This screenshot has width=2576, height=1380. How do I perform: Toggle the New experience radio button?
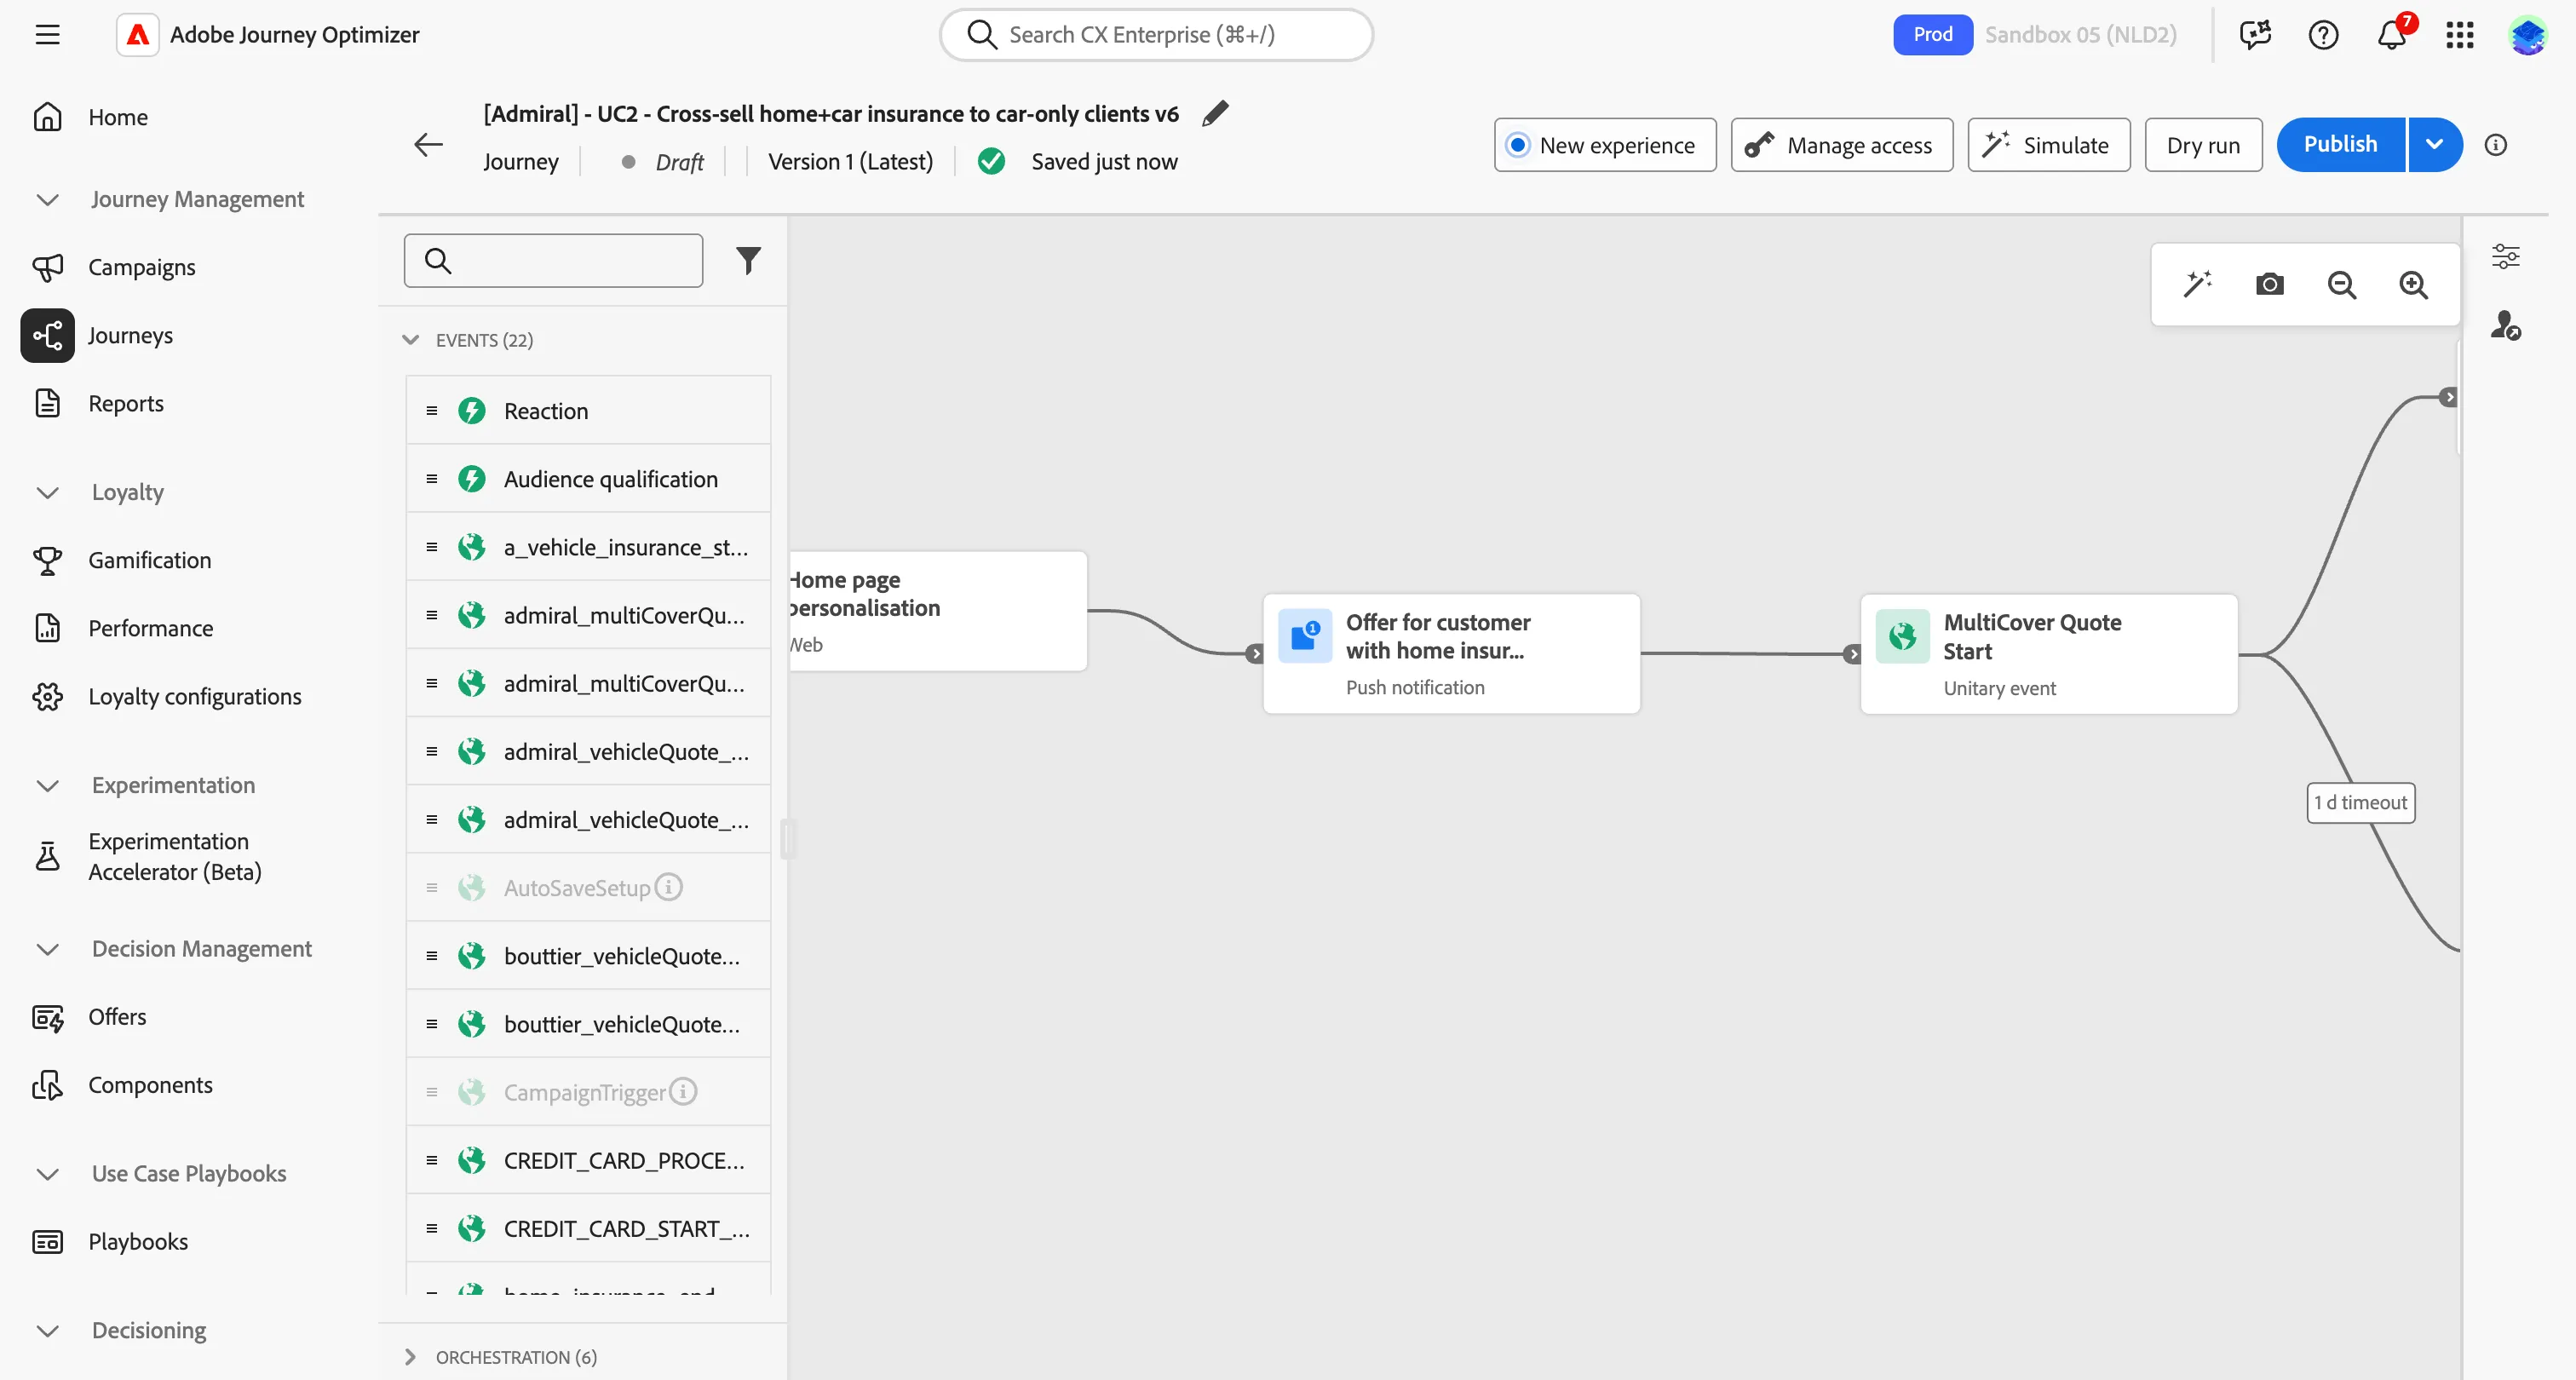pos(1517,146)
